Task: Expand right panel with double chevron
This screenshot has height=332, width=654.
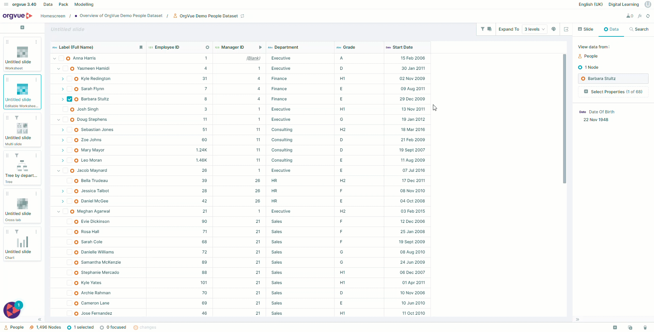Action: (x=577, y=319)
